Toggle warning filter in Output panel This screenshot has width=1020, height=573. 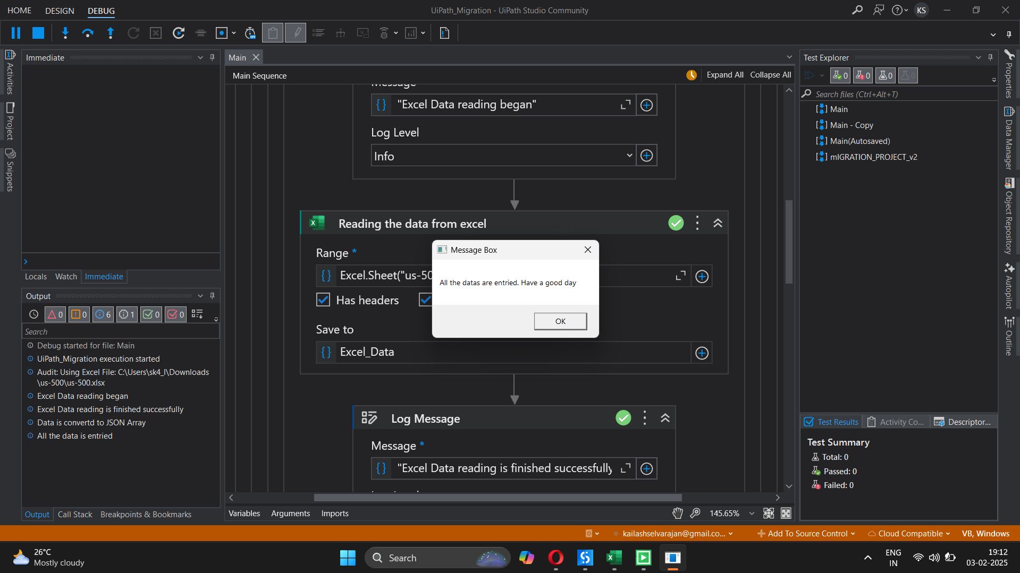pyautogui.click(x=79, y=314)
